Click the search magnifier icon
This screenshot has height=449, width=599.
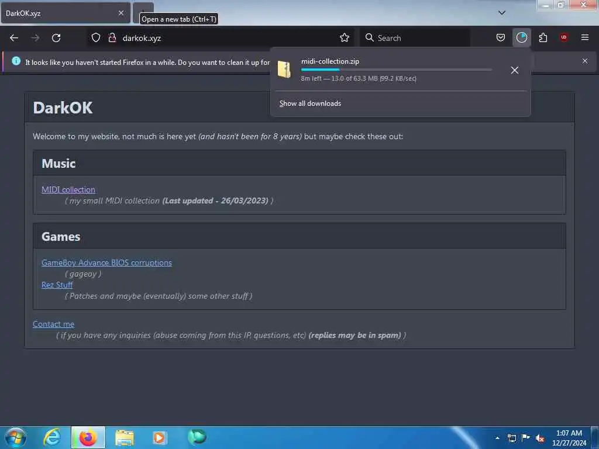click(x=370, y=37)
